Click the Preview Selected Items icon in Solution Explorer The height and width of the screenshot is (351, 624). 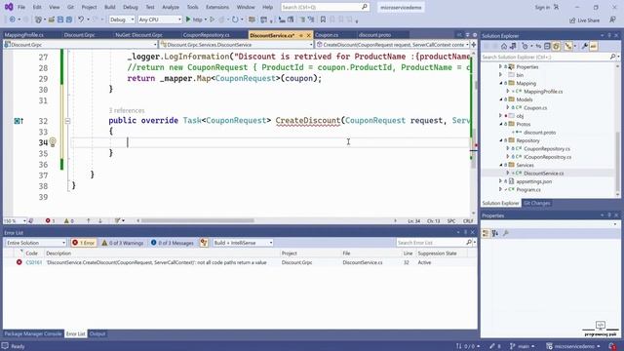[593, 47]
